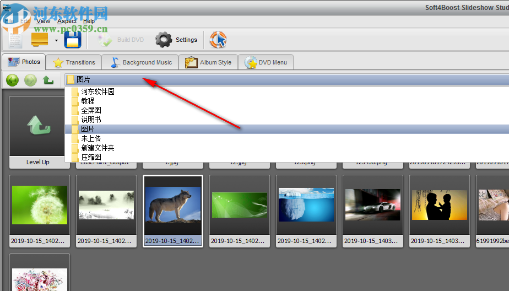The height and width of the screenshot is (291, 509).
Task: Select the floral girl illustration thumbnail
Action: tap(40, 273)
